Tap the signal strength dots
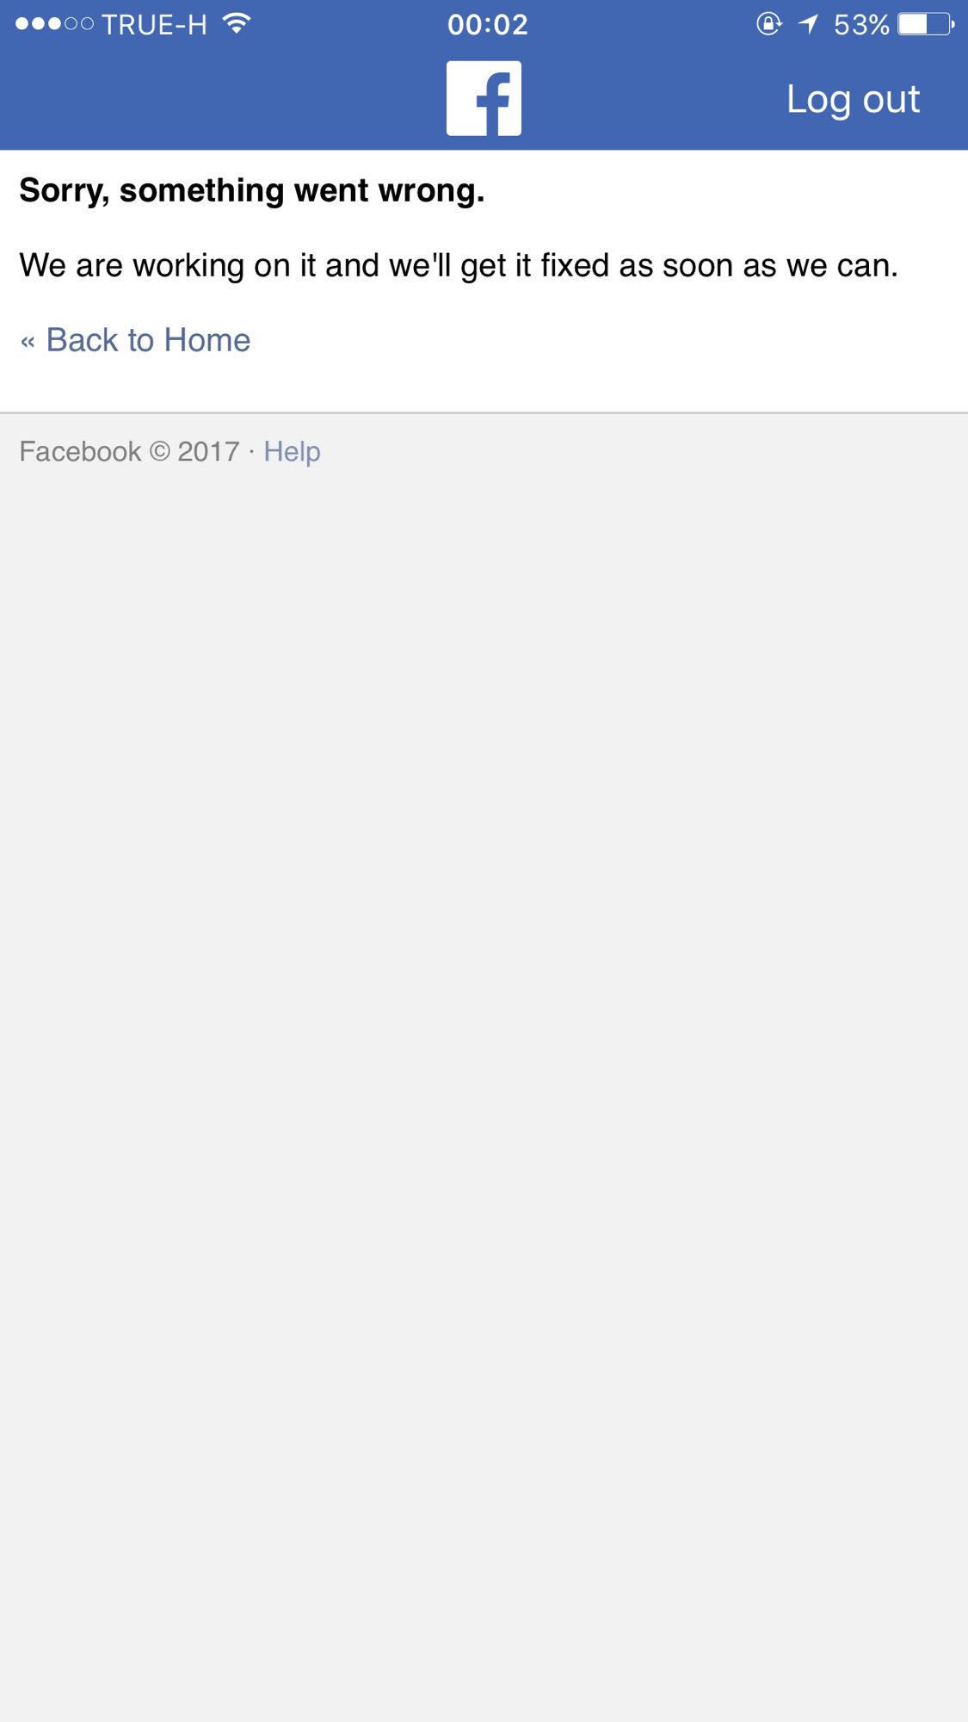 tap(54, 24)
